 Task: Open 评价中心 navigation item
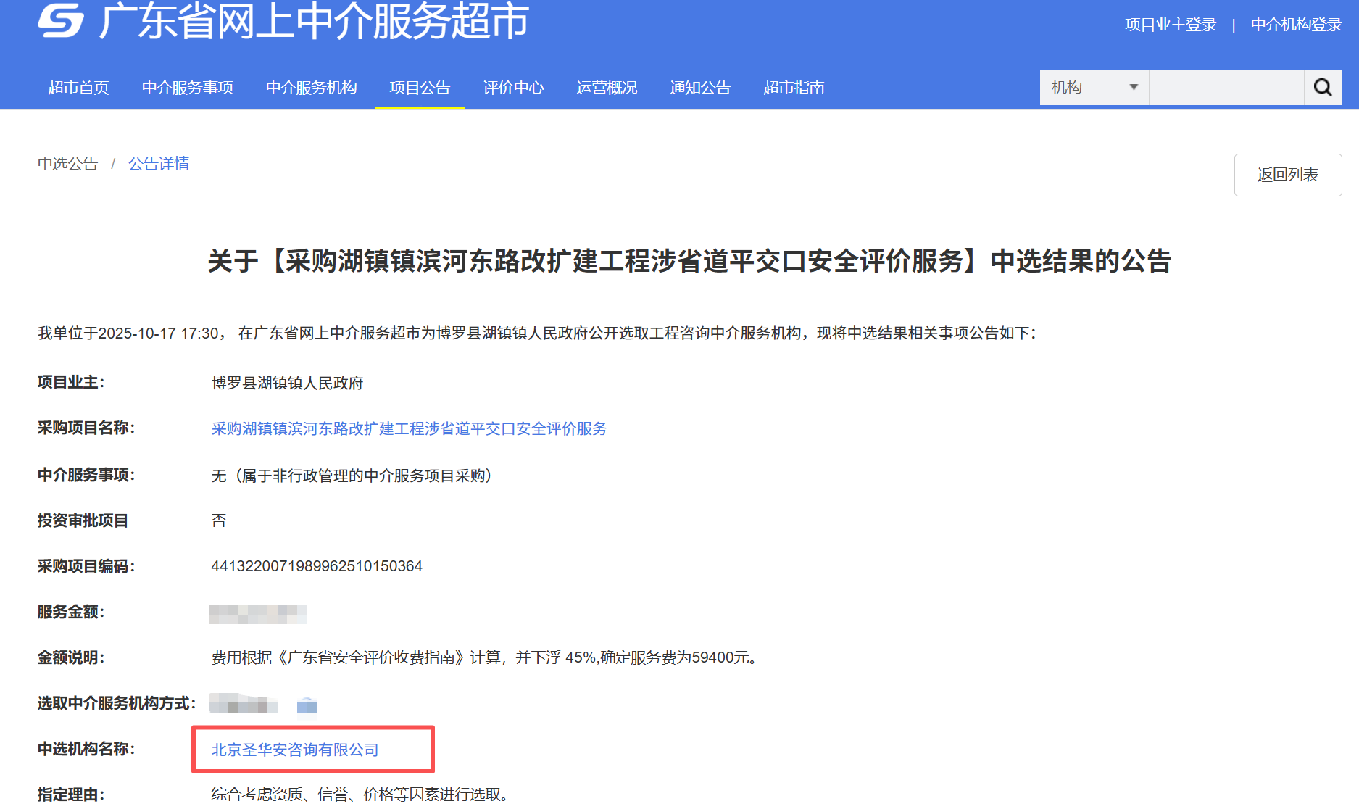tap(513, 88)
